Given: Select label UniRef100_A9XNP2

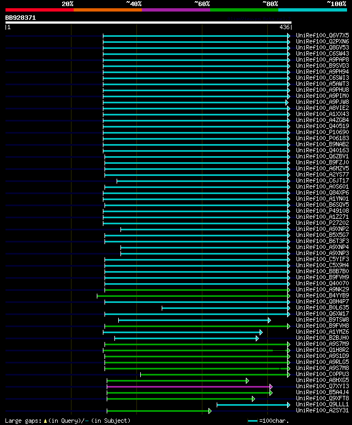Looking at the screenshot, I should click(322, 229).
